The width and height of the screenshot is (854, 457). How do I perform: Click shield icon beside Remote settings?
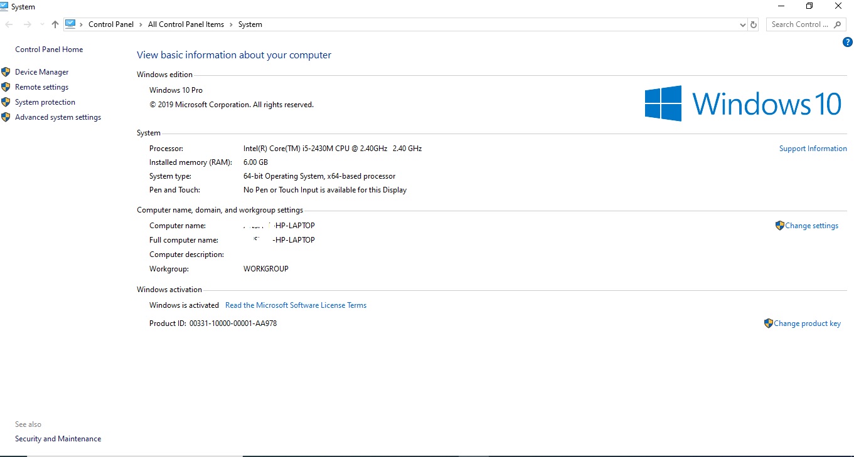click(6, 87)
